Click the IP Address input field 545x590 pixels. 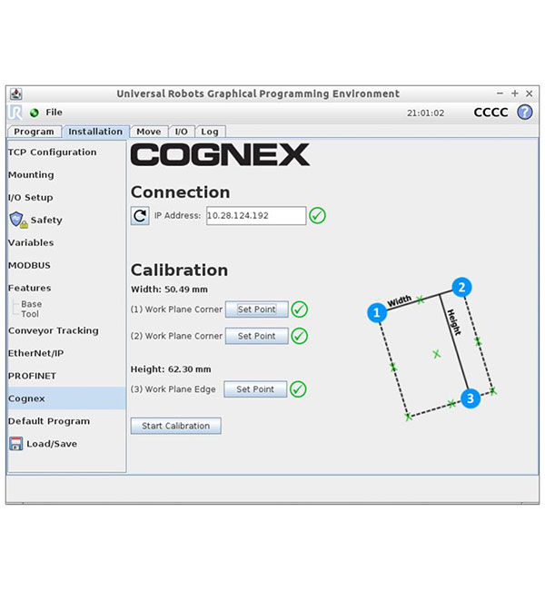256,216
